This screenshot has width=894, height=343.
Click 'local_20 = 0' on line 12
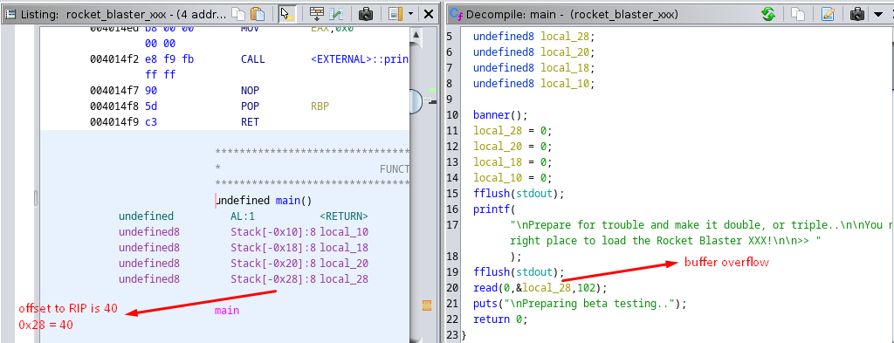coord(512,147)
